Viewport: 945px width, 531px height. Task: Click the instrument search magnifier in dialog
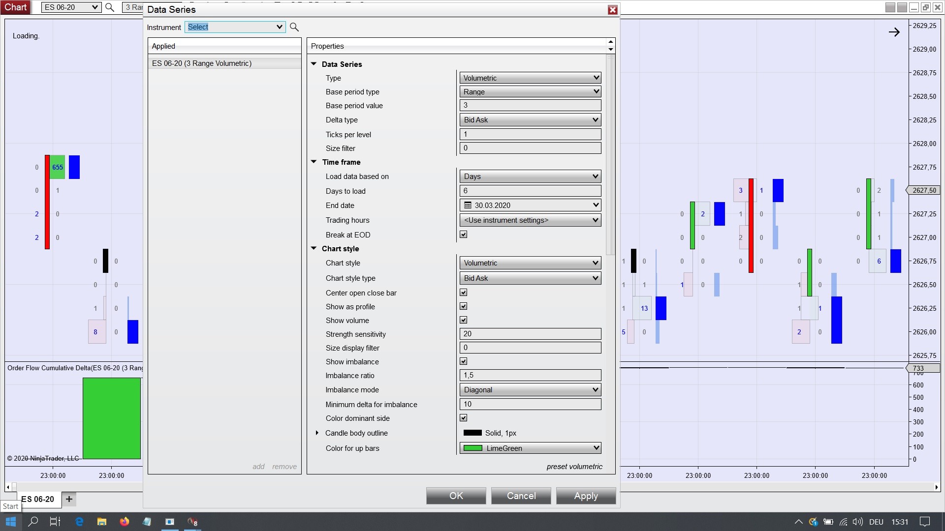pyautogui.click(x=294, y=27)
